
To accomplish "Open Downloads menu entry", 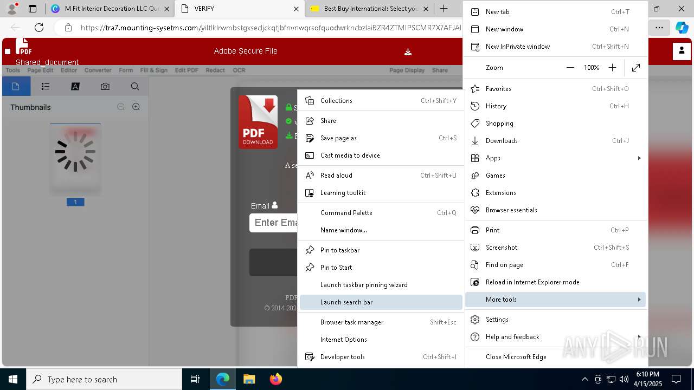I will pos(556,141).
